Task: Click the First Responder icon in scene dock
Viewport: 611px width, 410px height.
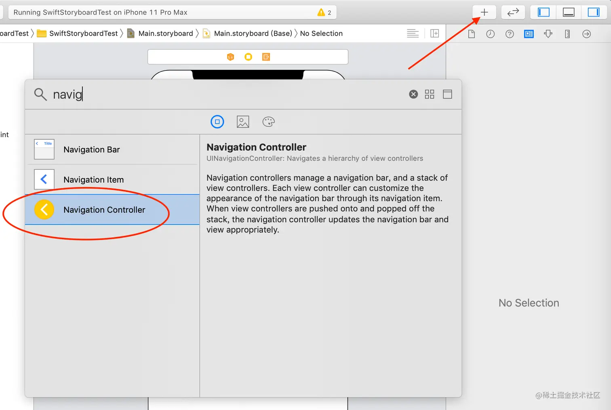Action: 248,57
